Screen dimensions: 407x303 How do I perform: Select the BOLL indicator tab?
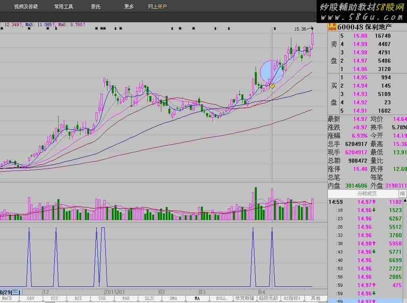tap(221, 298)
